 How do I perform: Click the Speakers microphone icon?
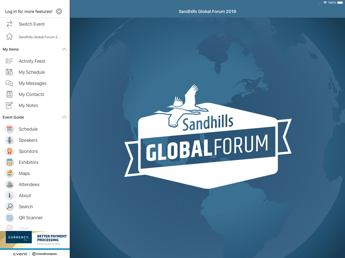click(x=9, y=140)
